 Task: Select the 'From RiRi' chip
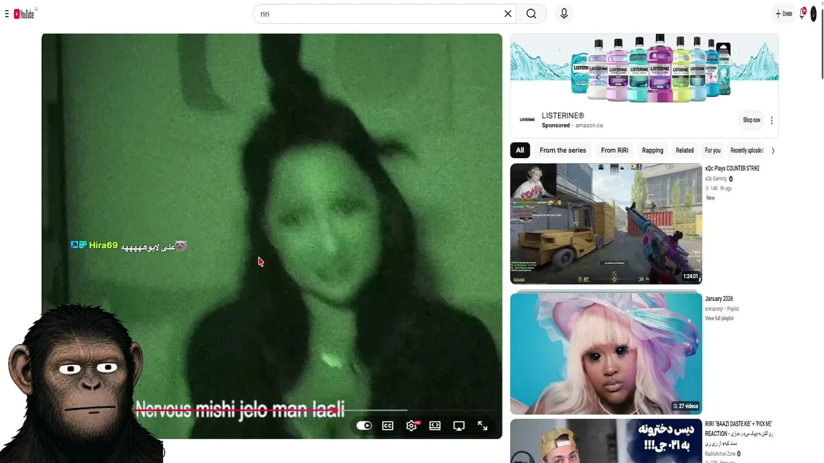pyautogui.click(x=615, y=150)
